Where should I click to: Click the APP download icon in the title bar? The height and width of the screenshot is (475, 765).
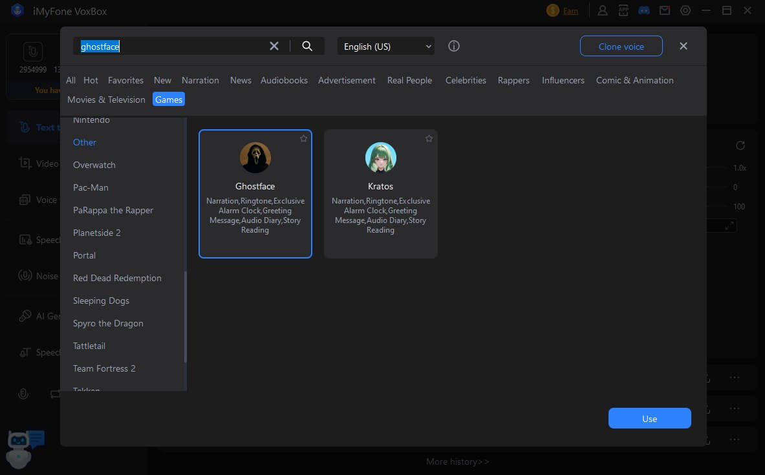point(623,10)
